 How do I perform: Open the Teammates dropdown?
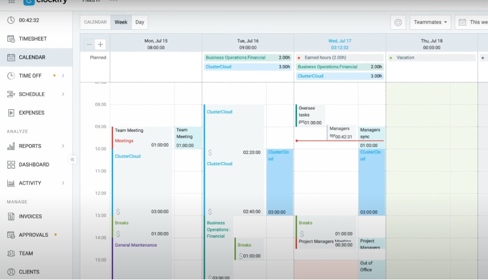pos(430,23)
